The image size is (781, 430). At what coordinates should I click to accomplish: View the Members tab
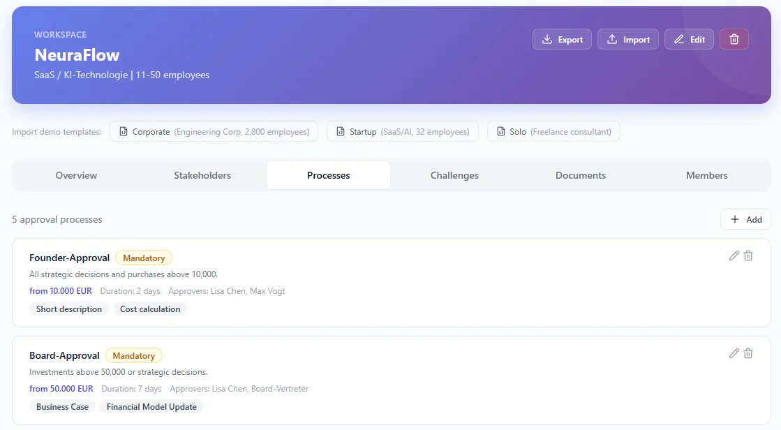pos(706,175)
